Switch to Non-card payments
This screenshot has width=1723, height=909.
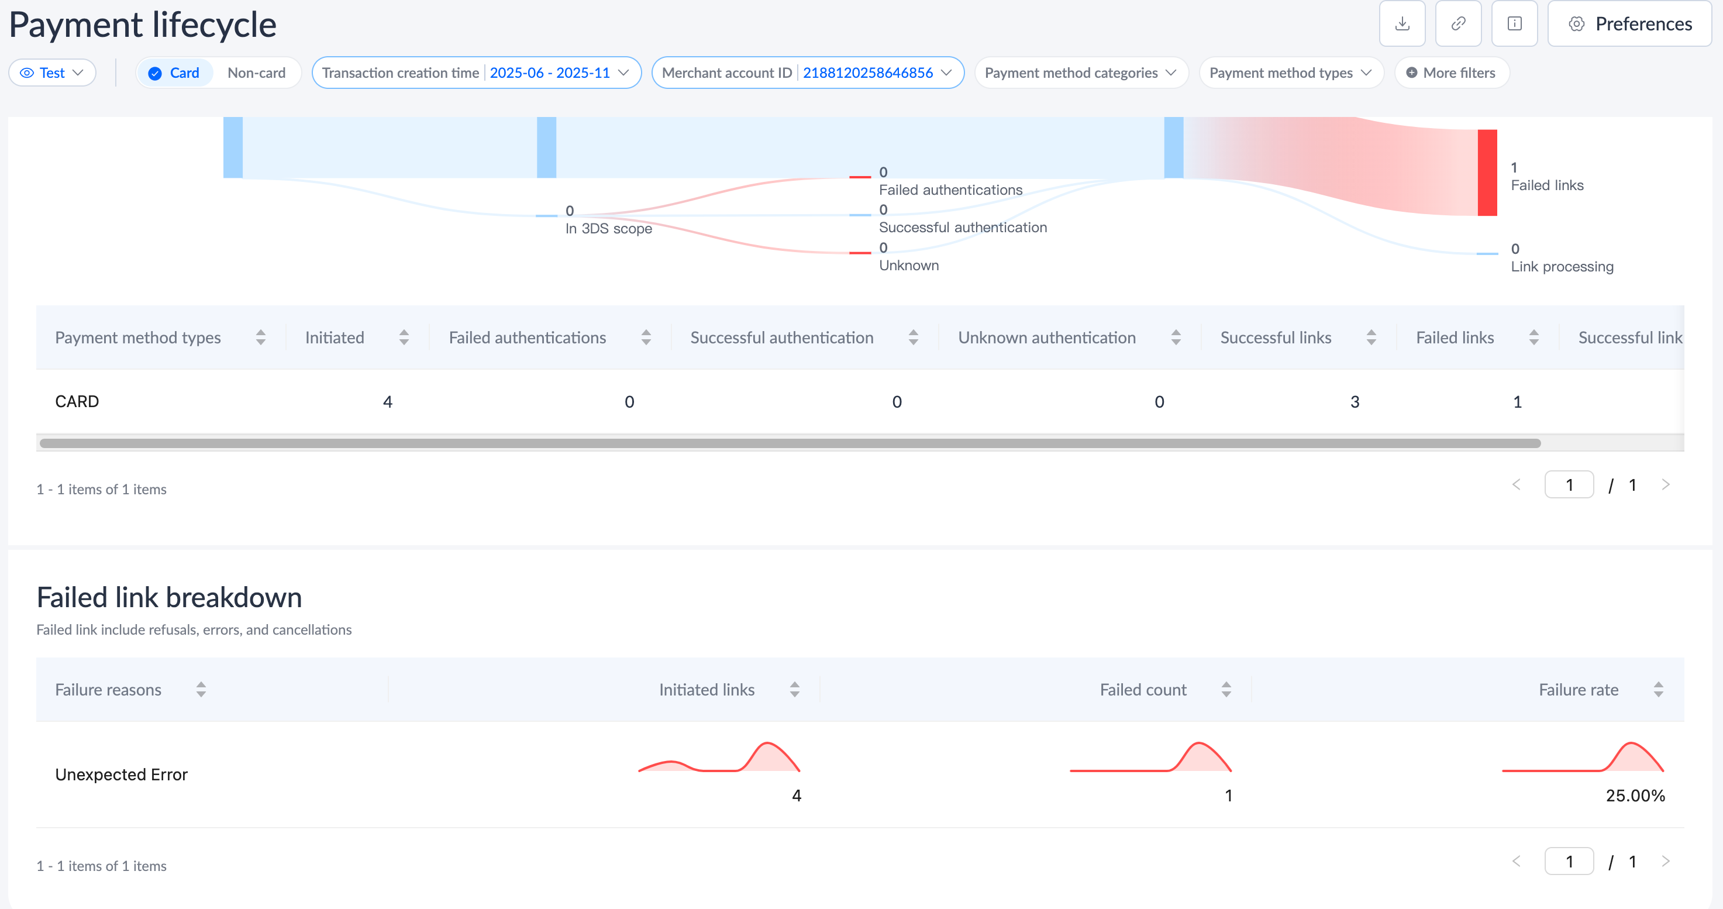tap(256, 73)
